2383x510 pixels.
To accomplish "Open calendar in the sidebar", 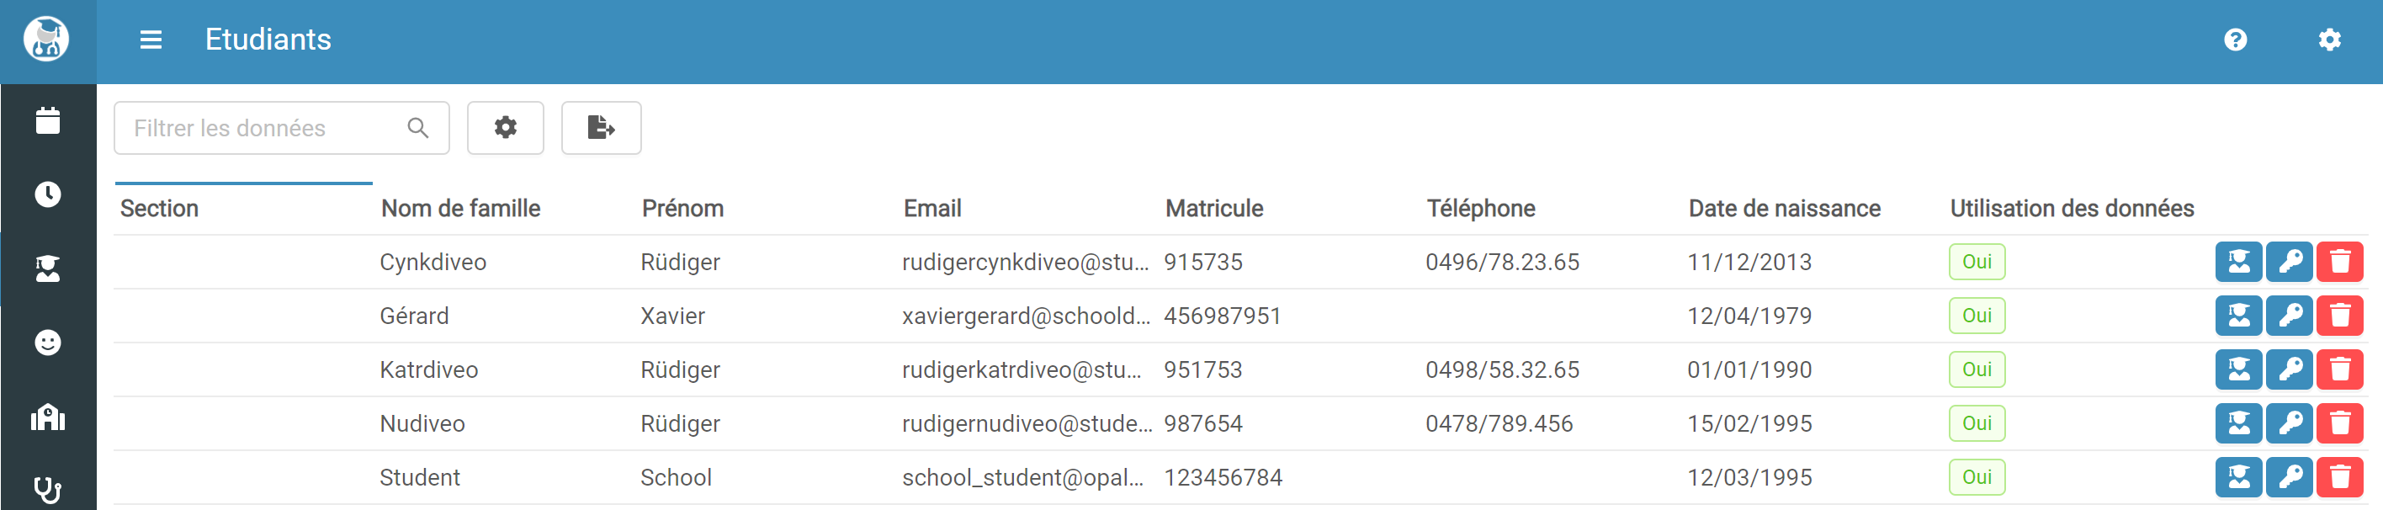I will click(48, 120).
